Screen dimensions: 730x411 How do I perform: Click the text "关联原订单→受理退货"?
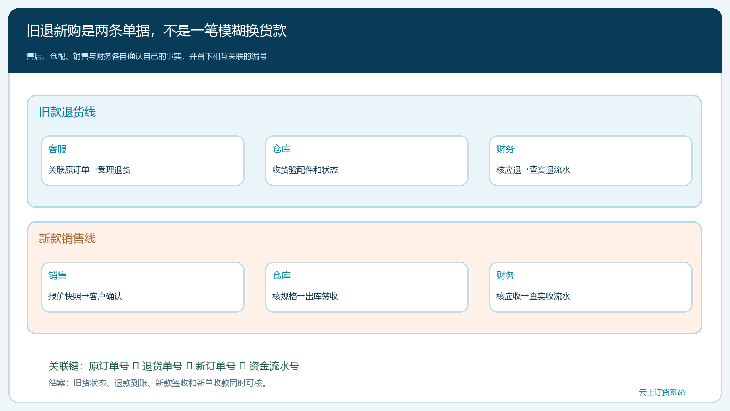click(x=89, y=170)
